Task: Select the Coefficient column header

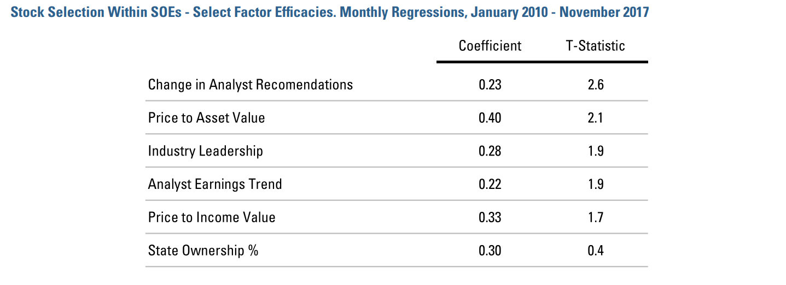Action: click(490, 45)
